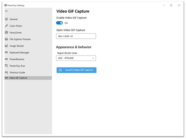Click the Shortcut Guide icon
186x139 pixels.
point(6,72)
